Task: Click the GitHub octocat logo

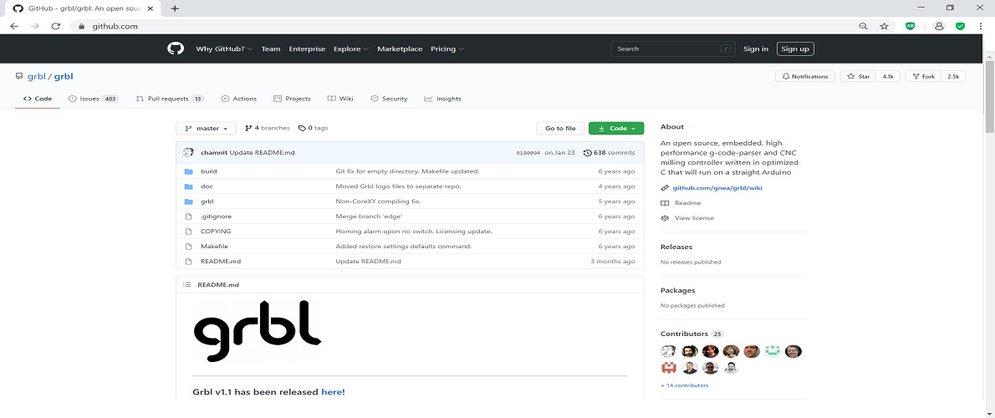Action: coord(175,48)
